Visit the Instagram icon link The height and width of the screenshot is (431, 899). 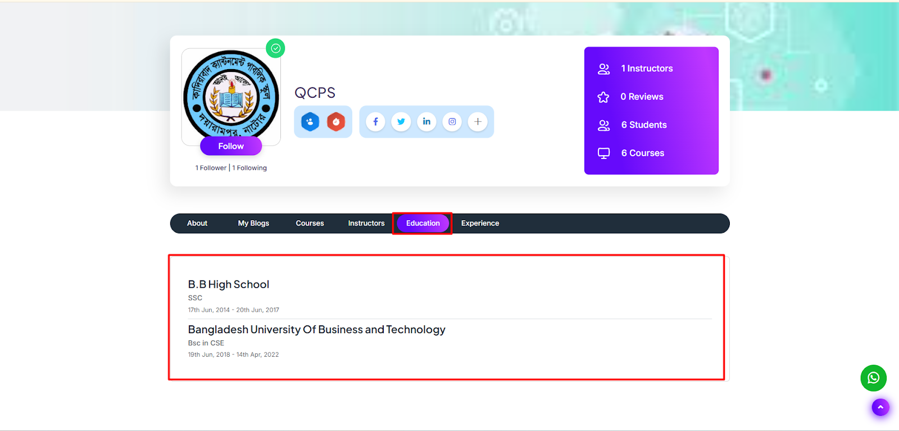click(452, 121)
